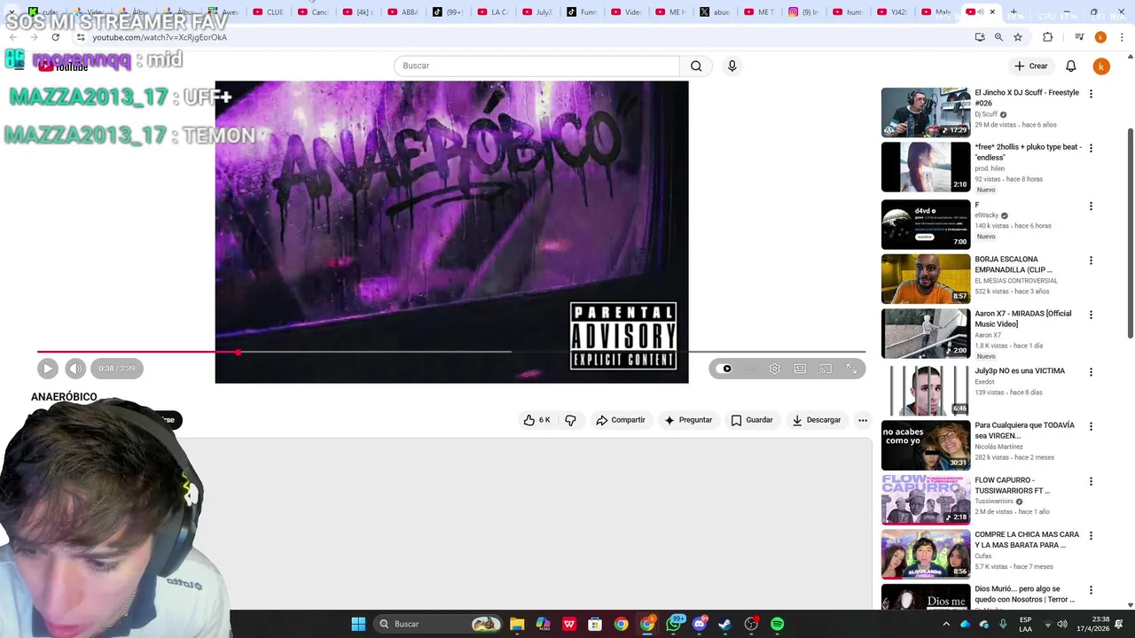Click the magnifier search submit button

(696, 66)
